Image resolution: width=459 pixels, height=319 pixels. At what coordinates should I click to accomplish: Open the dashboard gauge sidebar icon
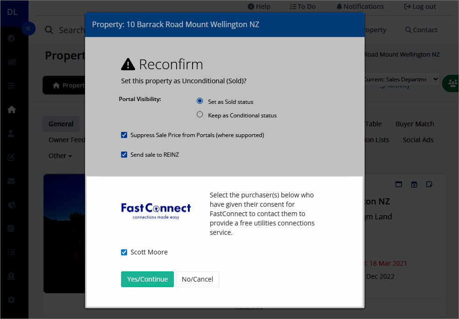[x=11, y=38]
